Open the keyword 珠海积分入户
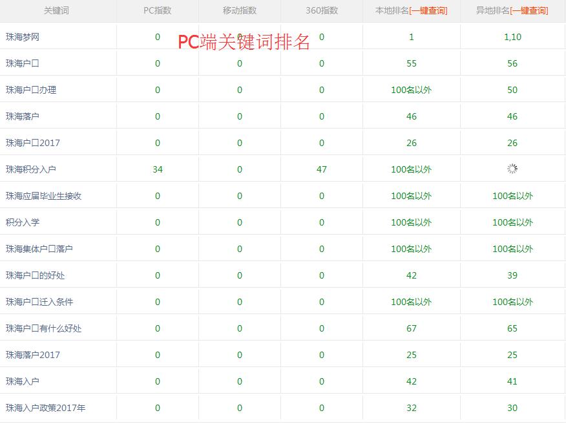 click(31, 169)
